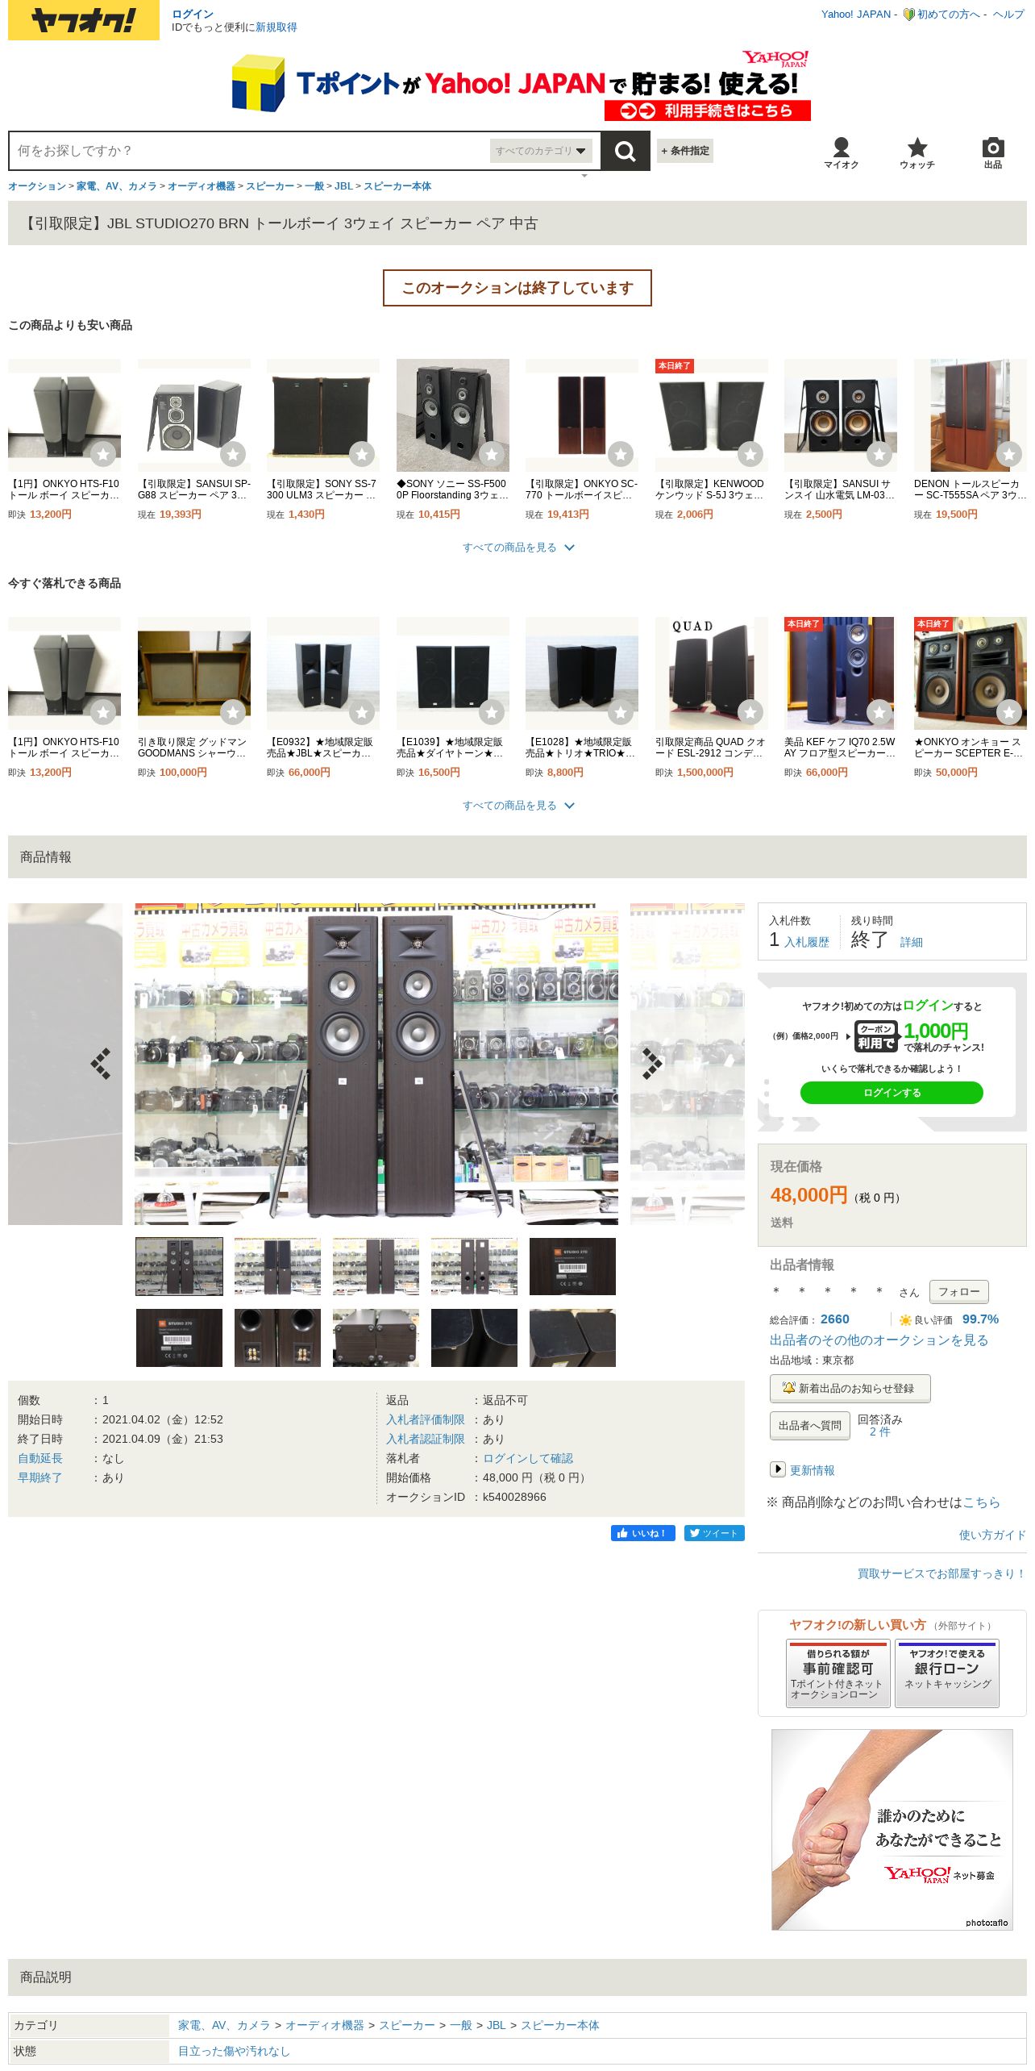Viewport: 1035px width, 2071px height.
Task: Open 買取サービスでお部屋すっきり link
Action: click(941, 1573)
